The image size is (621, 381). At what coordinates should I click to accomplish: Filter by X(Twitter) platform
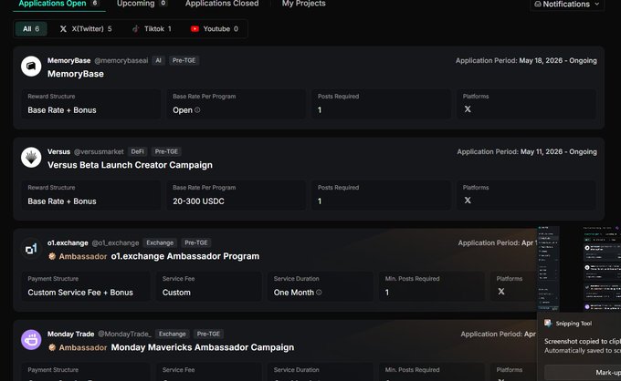point(86,29)
